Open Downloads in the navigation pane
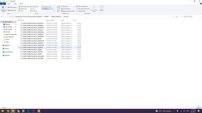The height and width of the screenshot is (113, 202). point(9,27)
